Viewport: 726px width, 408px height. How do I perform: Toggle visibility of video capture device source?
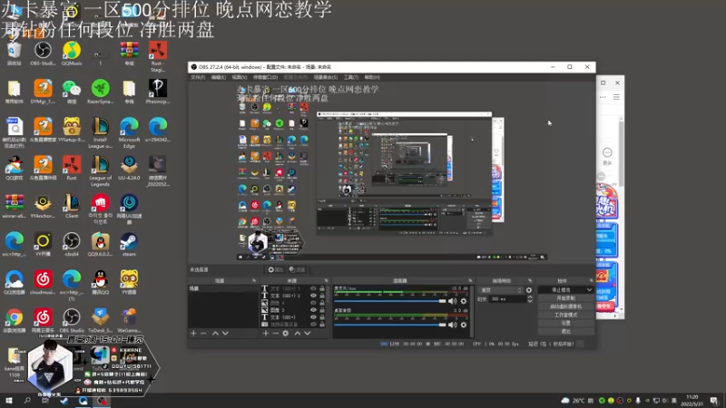(x=313, y=325)
